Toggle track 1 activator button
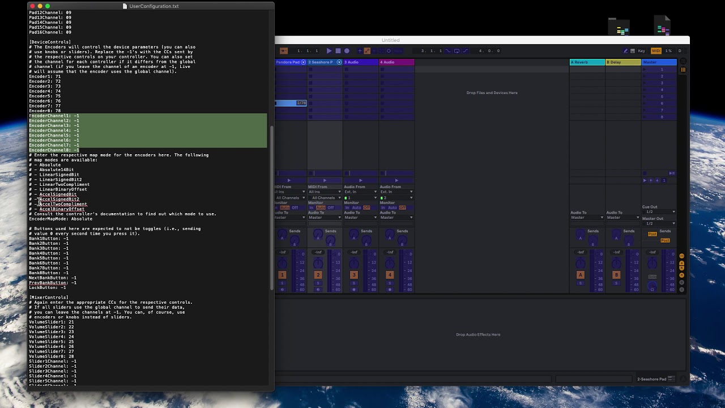Screen dimensions: 725x408 (282, 275)
